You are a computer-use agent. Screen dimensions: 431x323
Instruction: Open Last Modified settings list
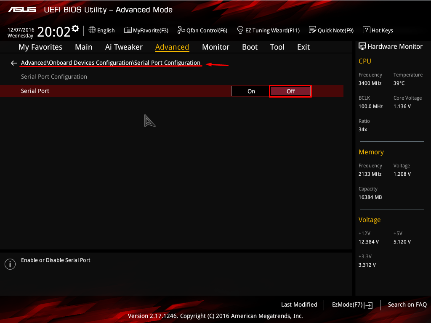pos(299,304)
